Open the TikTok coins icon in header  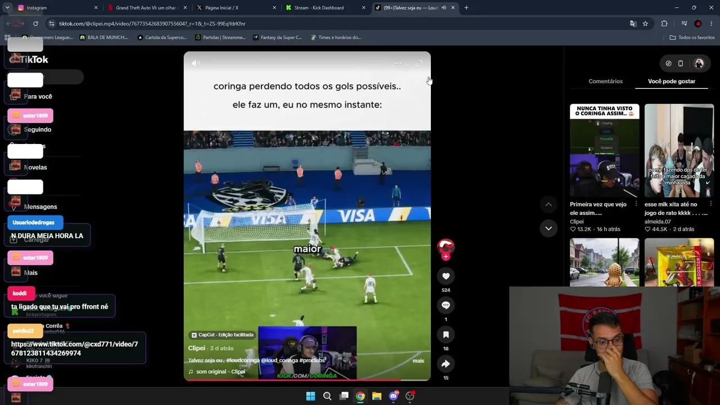pos(668,64)
